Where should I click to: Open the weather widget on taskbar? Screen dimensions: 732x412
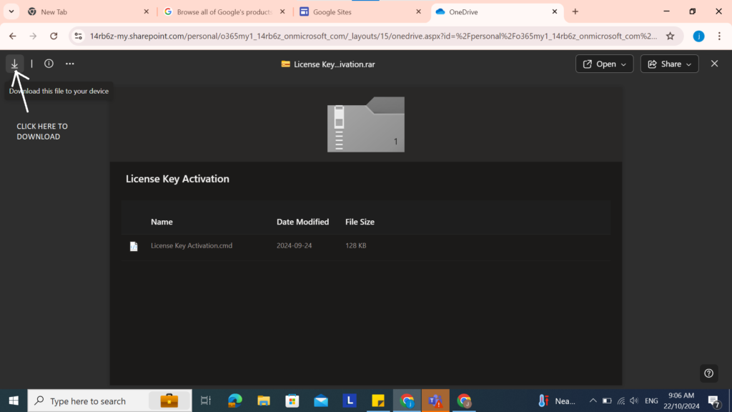coord(557,401)
